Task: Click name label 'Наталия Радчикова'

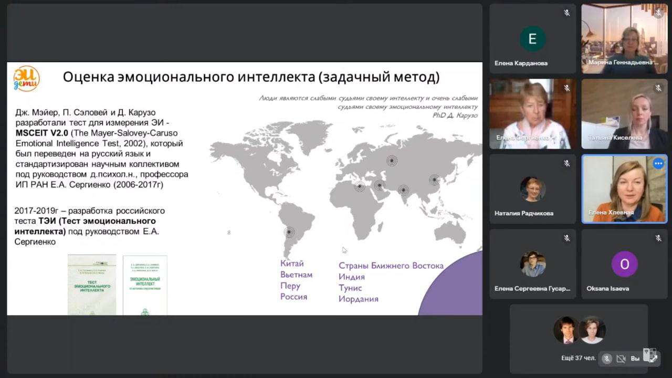Action: click(524, 213)
